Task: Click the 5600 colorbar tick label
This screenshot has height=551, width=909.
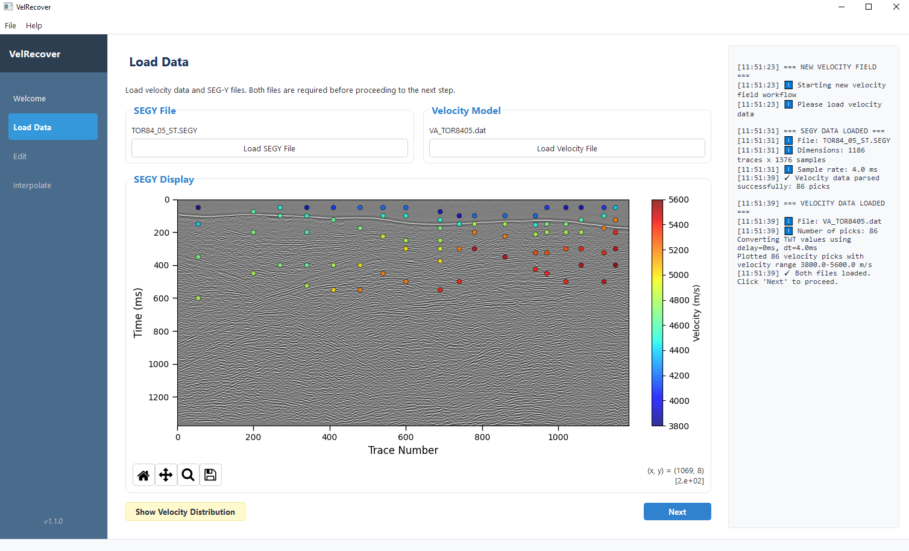Action: (679, 200)
